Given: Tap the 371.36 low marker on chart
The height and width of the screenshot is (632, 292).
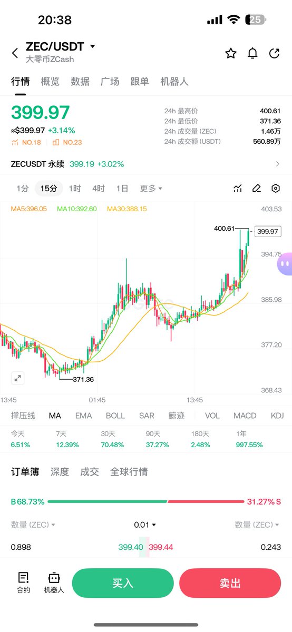Looking at the screenshot, I should coord(83,379).
